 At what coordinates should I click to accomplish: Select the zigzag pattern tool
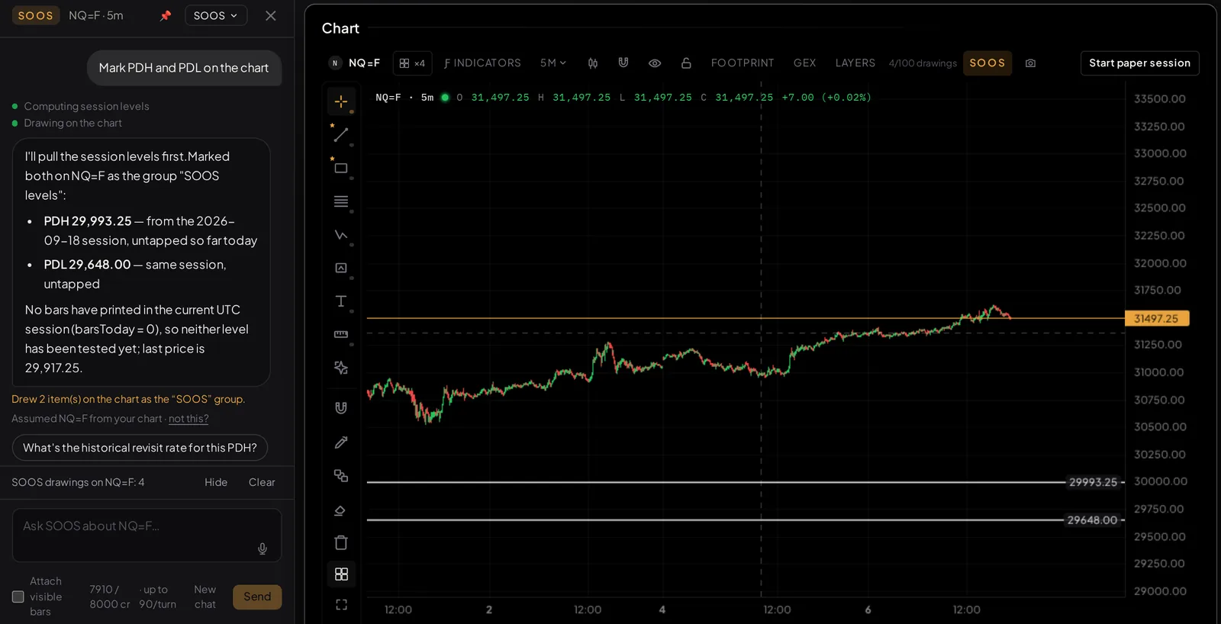pyautogui.click(x=341, y=235)
